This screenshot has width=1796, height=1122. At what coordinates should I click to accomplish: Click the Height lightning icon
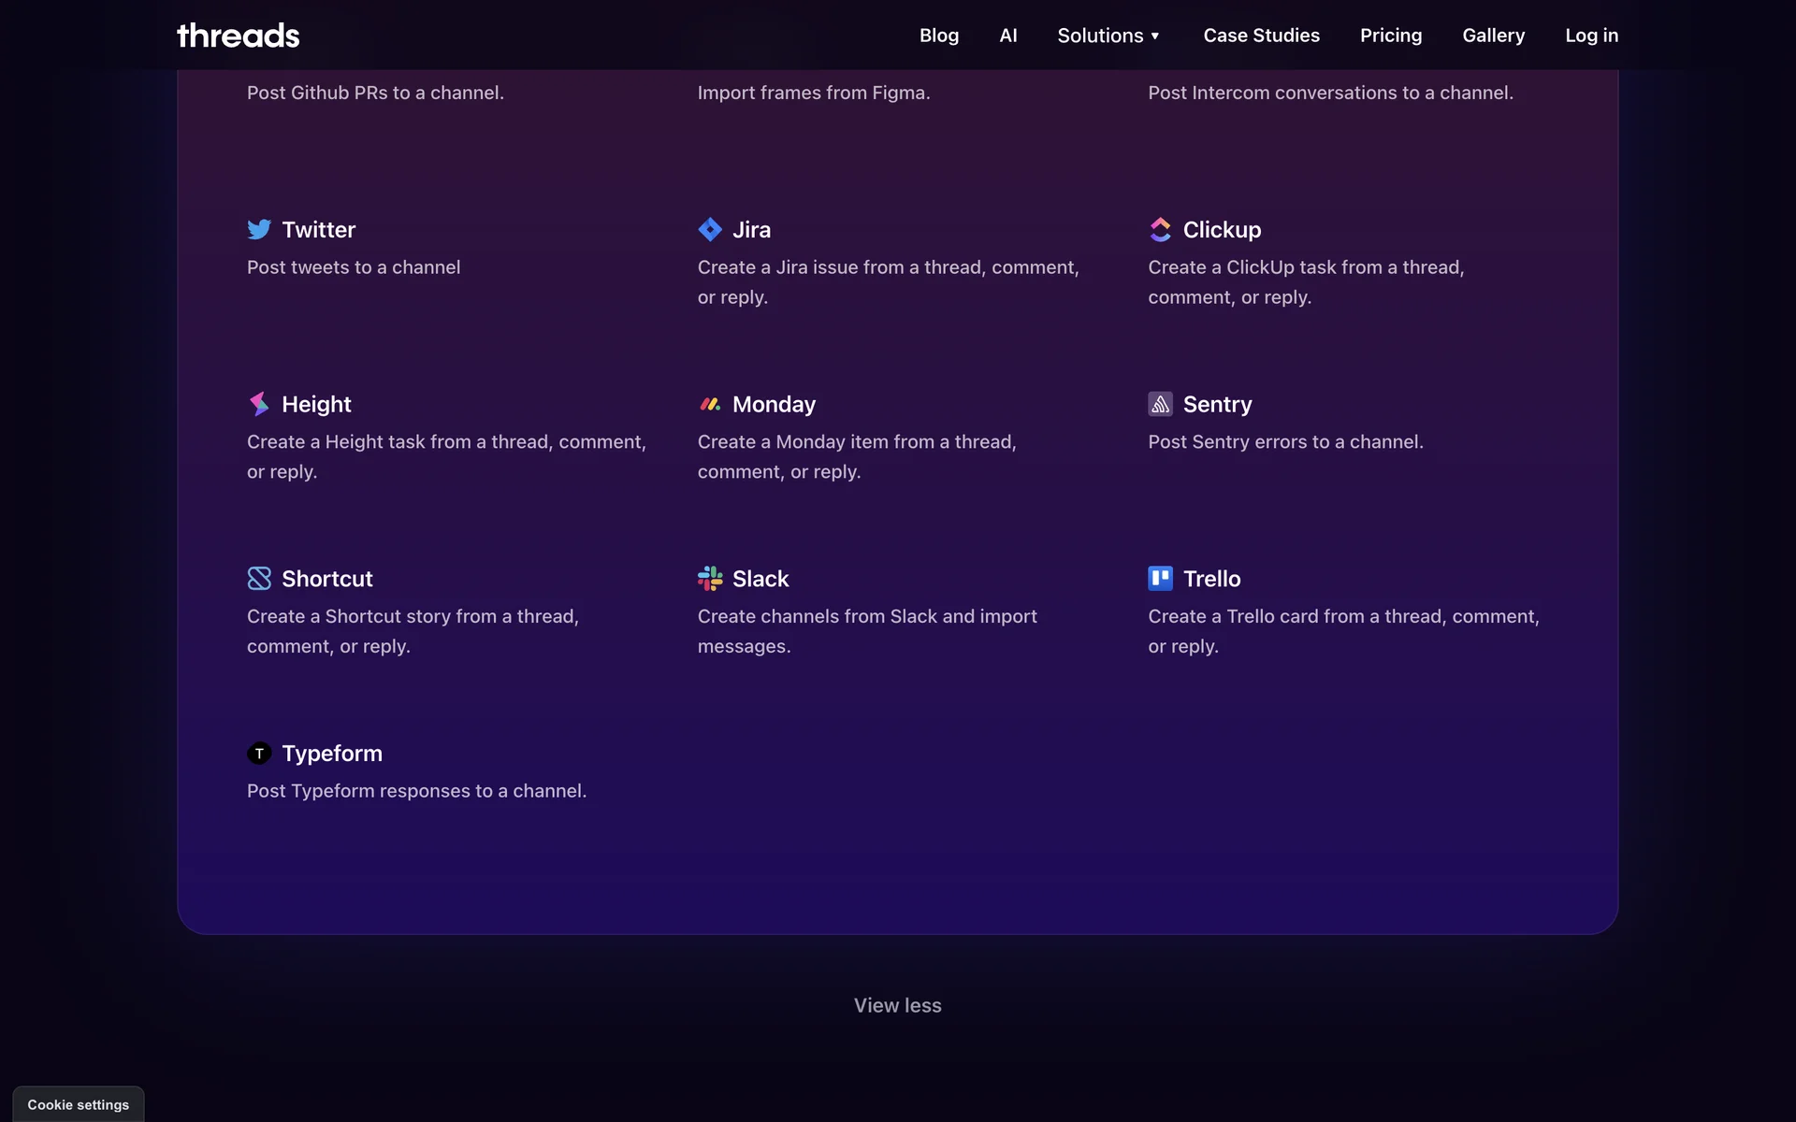point(259,404)
